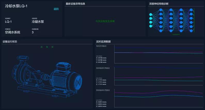Screen dimensions: 205x110
Task: Select the 实时监测数据 panel header
Action: (103, 42)
